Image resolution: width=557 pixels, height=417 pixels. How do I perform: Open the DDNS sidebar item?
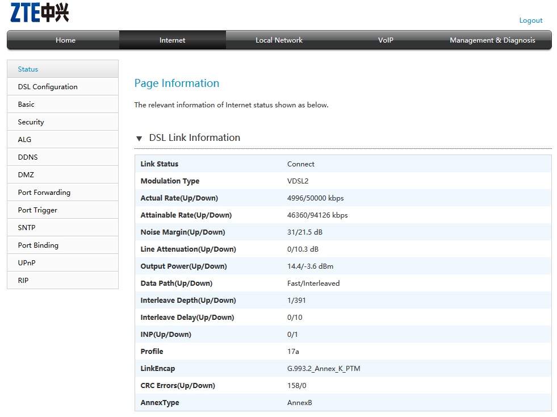(28, 157)
